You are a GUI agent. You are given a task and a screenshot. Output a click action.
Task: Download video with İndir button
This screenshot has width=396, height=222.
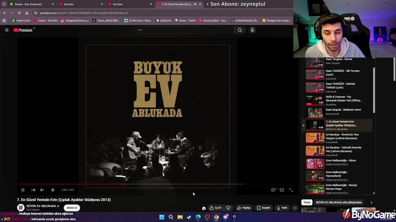(x=282, y=208)
